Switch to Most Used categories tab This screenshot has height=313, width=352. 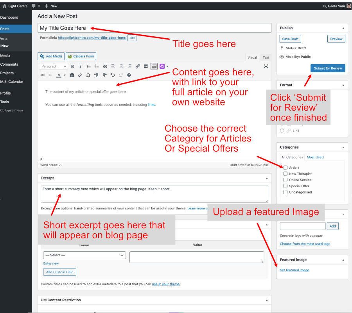pyautogui.click(x=315, y=157)
